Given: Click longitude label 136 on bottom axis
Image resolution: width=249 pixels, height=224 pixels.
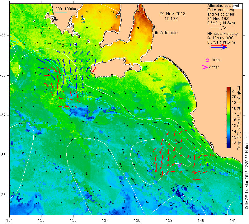Looking at the screenshot, I should 73,221.
